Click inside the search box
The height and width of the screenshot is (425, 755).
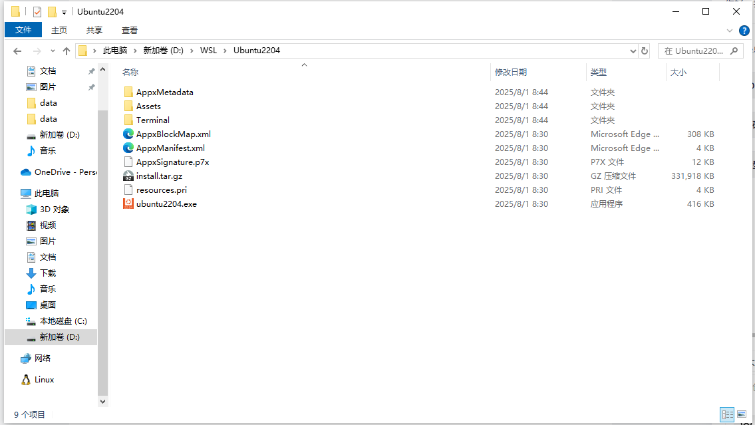695,50
